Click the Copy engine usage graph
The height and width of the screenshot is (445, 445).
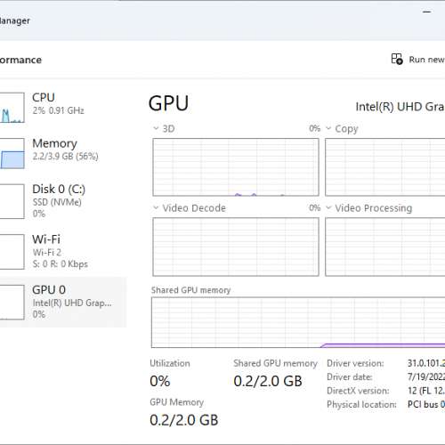click(385, 167)
